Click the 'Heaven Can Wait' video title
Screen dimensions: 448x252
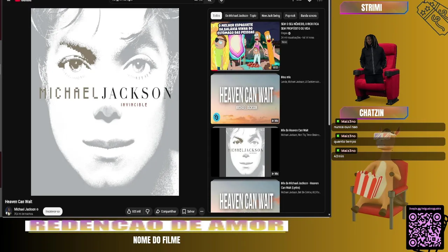19,202
